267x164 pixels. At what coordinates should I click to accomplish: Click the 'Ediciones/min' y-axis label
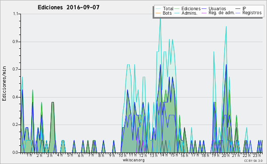[4, 83]
